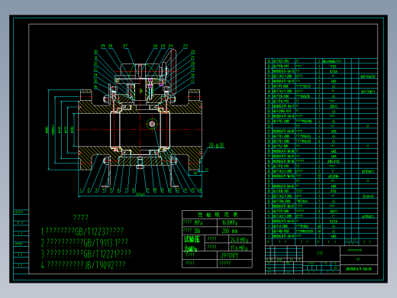Select technical note 2 referencing GB/T9113.1
This screenshot has height=298, width=397.
84,243
